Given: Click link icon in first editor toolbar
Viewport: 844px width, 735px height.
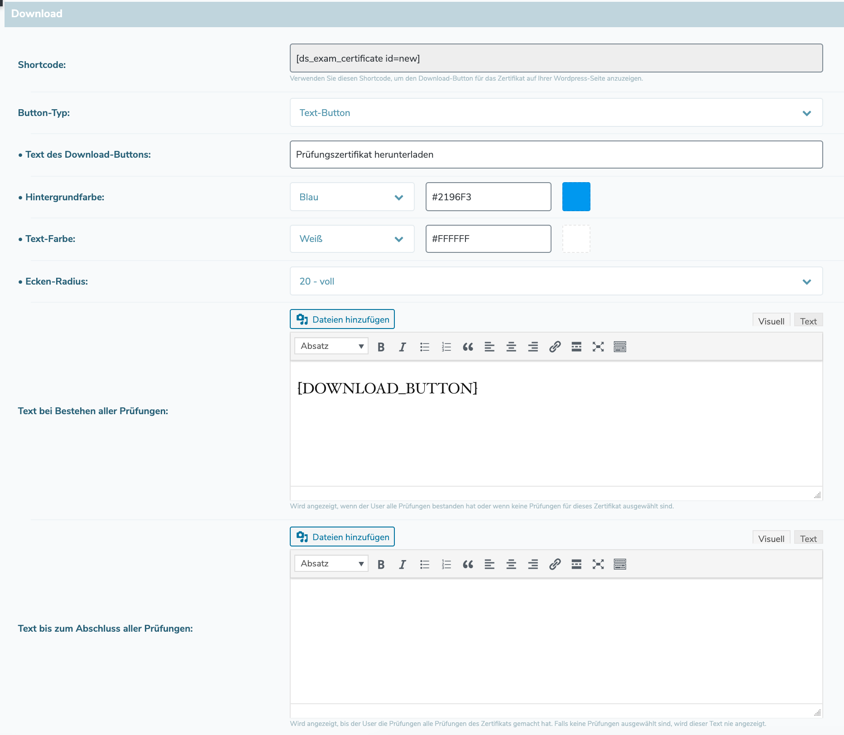Looking at the screenshot, I should 555,347.
